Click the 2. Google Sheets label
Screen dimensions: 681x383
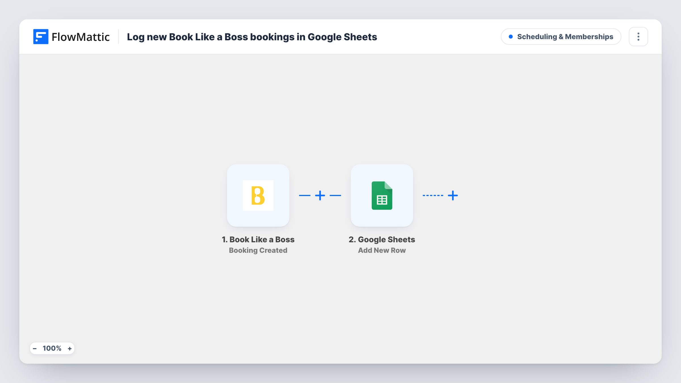[382, 239]
